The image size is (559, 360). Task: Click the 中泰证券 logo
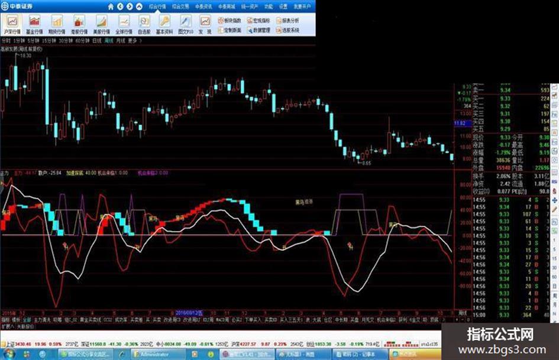(x=17, y=7)
